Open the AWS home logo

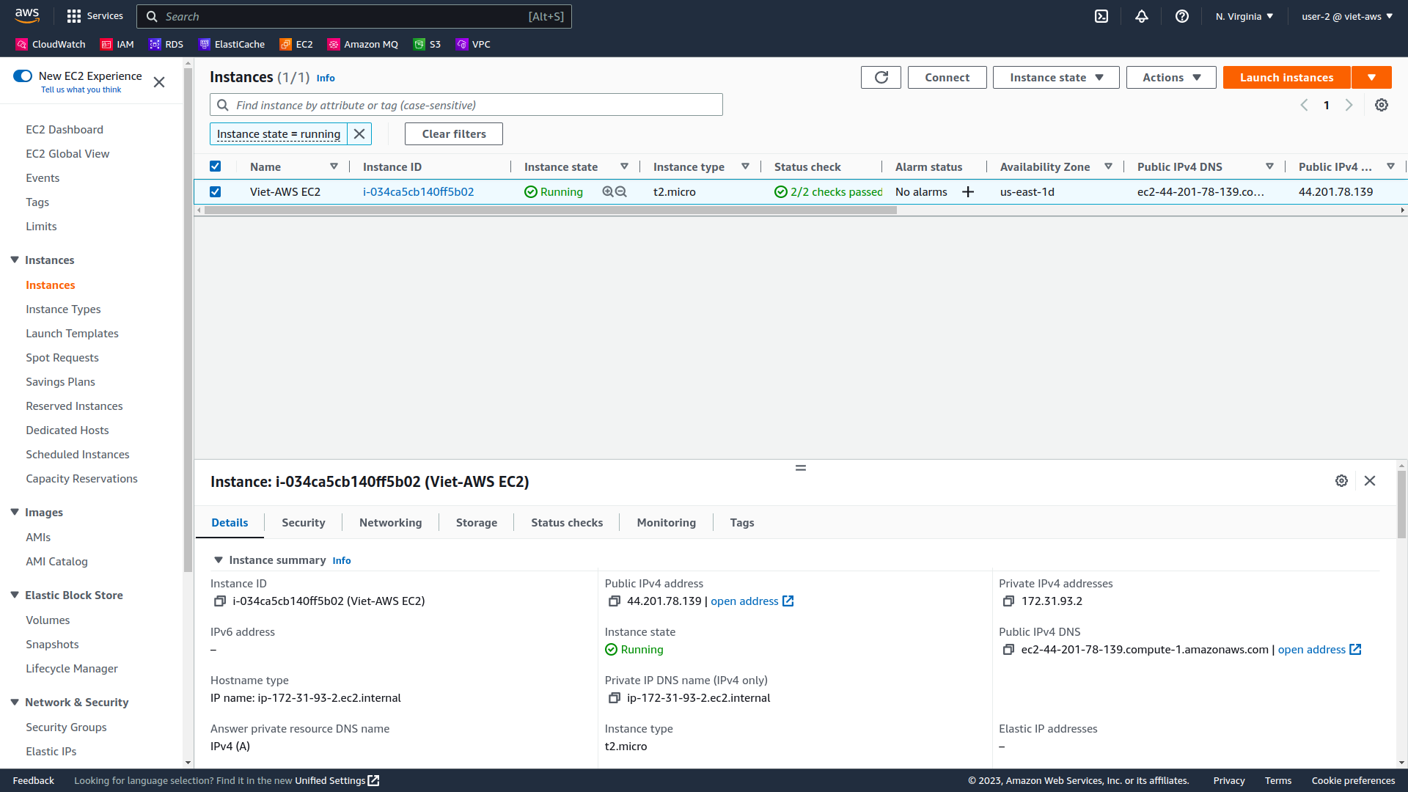(x=27, y=15)
